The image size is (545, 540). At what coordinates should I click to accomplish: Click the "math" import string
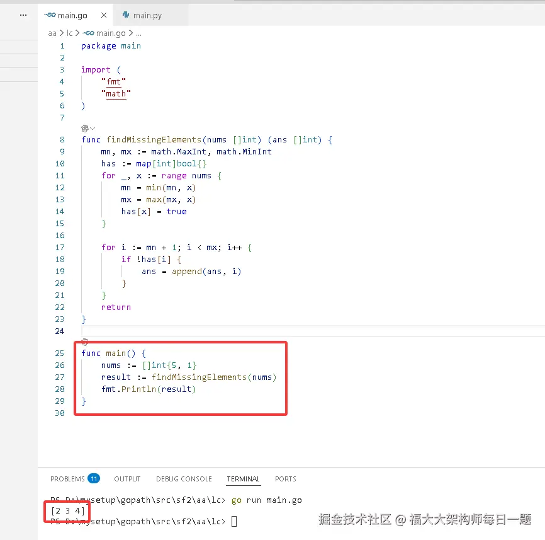click(x=116, y=94)
